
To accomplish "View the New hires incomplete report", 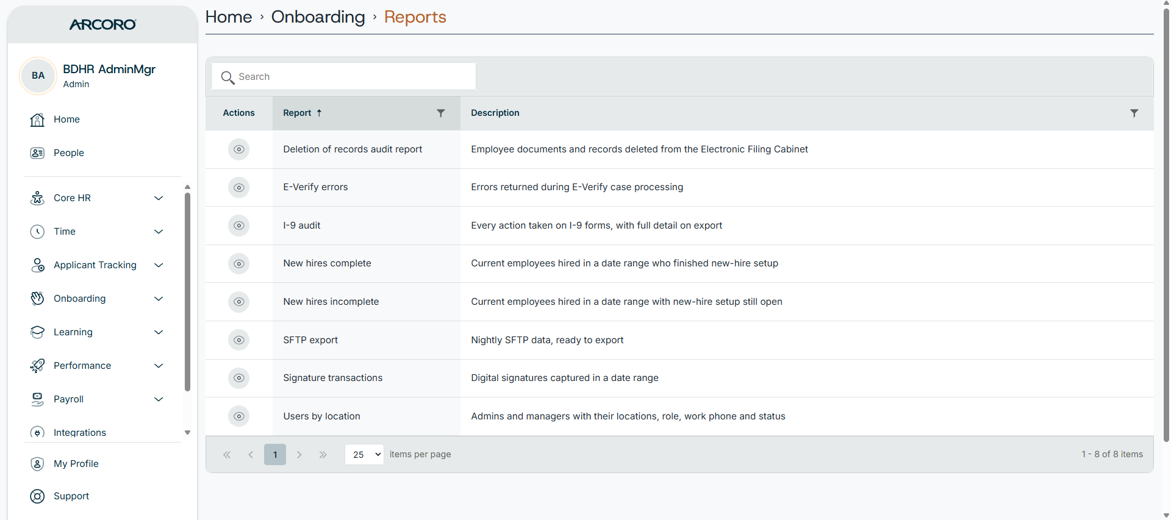I will (x=239, y=302).
